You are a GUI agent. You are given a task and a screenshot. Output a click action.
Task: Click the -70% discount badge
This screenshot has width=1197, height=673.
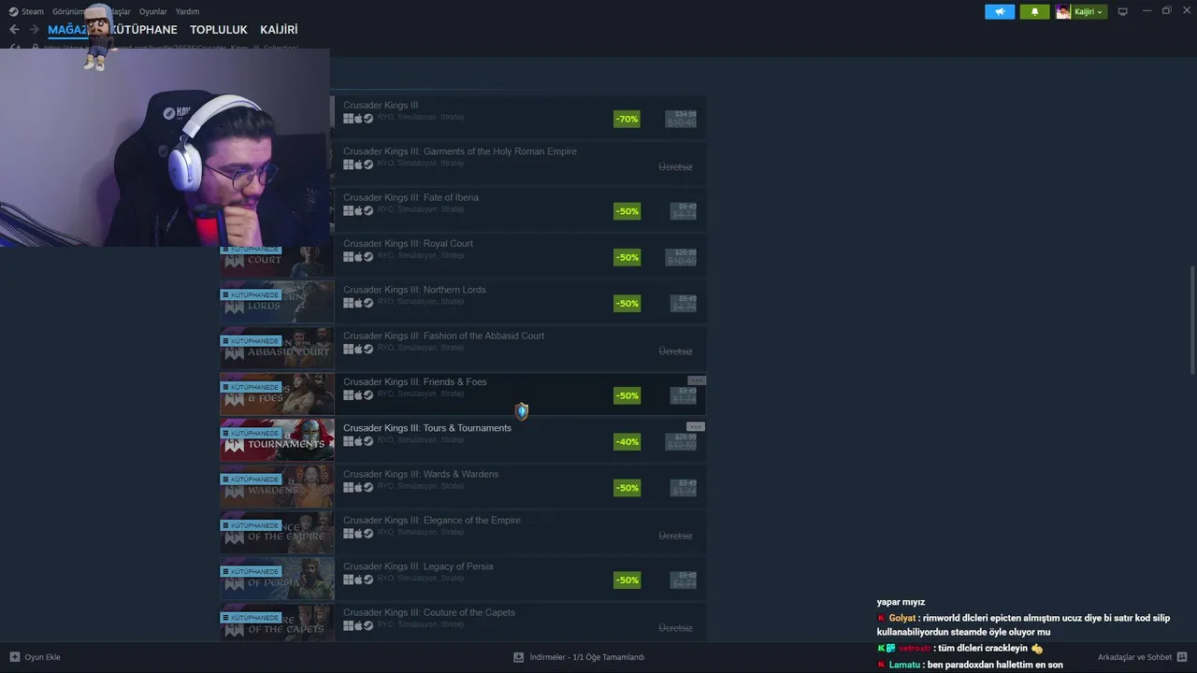point(627,119)
